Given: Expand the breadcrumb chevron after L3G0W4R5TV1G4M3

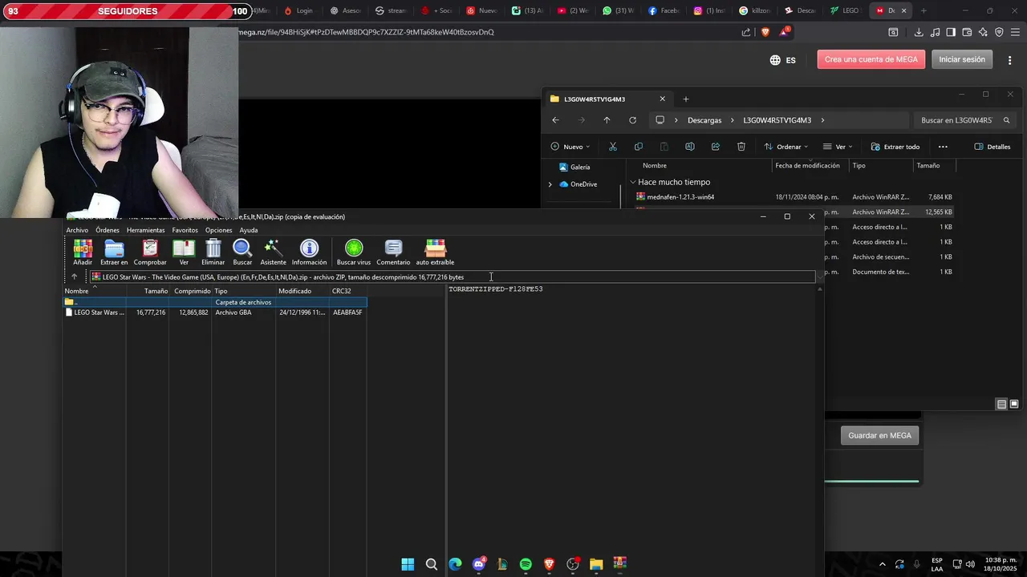Looking at the screenshot, I should pos(822,120).
